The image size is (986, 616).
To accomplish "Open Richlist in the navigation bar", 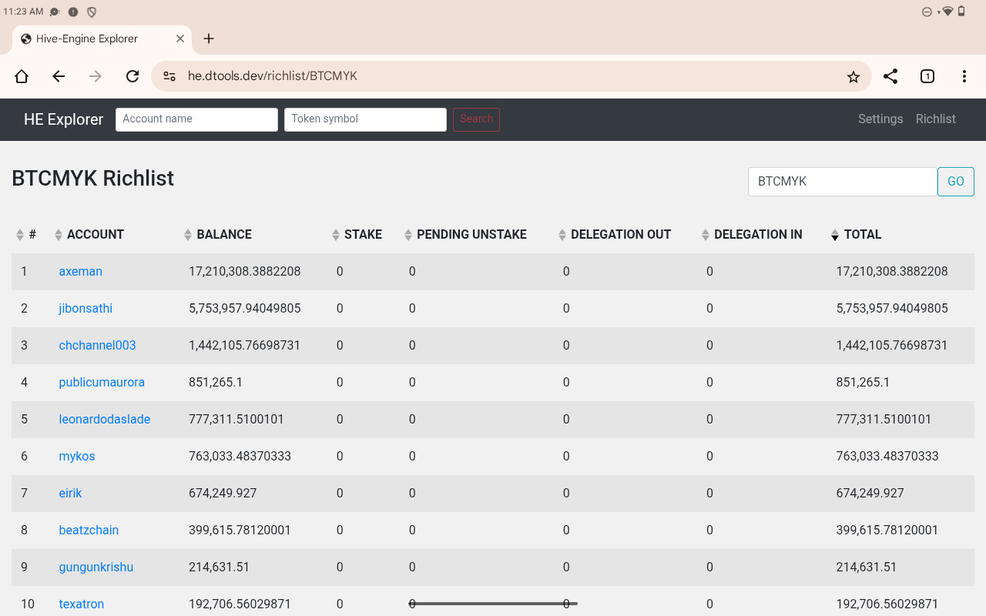I will tap(935, 119).
